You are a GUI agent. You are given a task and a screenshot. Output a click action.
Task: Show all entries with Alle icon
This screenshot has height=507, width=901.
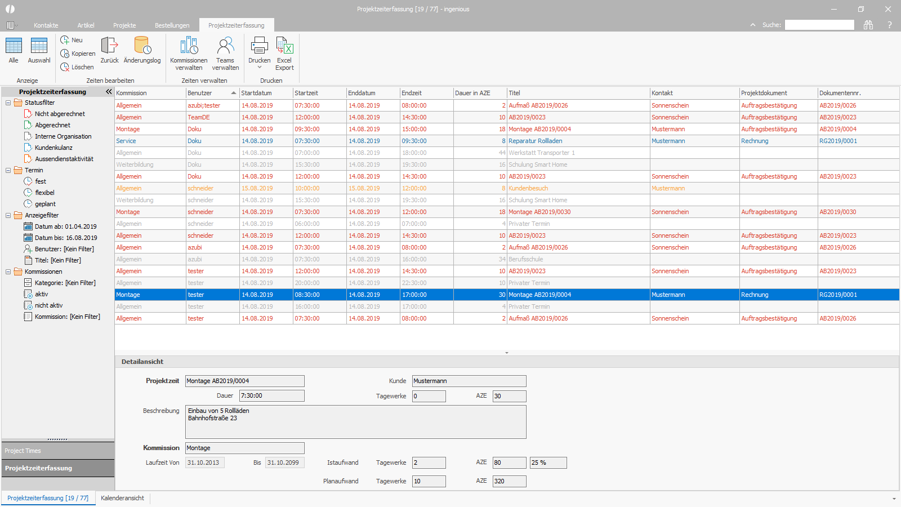tap(14, 46)
